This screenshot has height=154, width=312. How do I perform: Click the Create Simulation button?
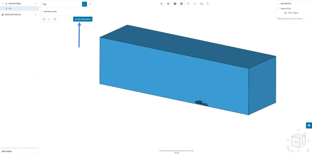[x=83, y=19]
